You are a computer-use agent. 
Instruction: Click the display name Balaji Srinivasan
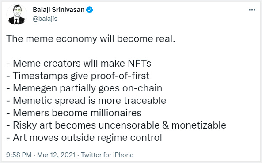coord(58,10)
